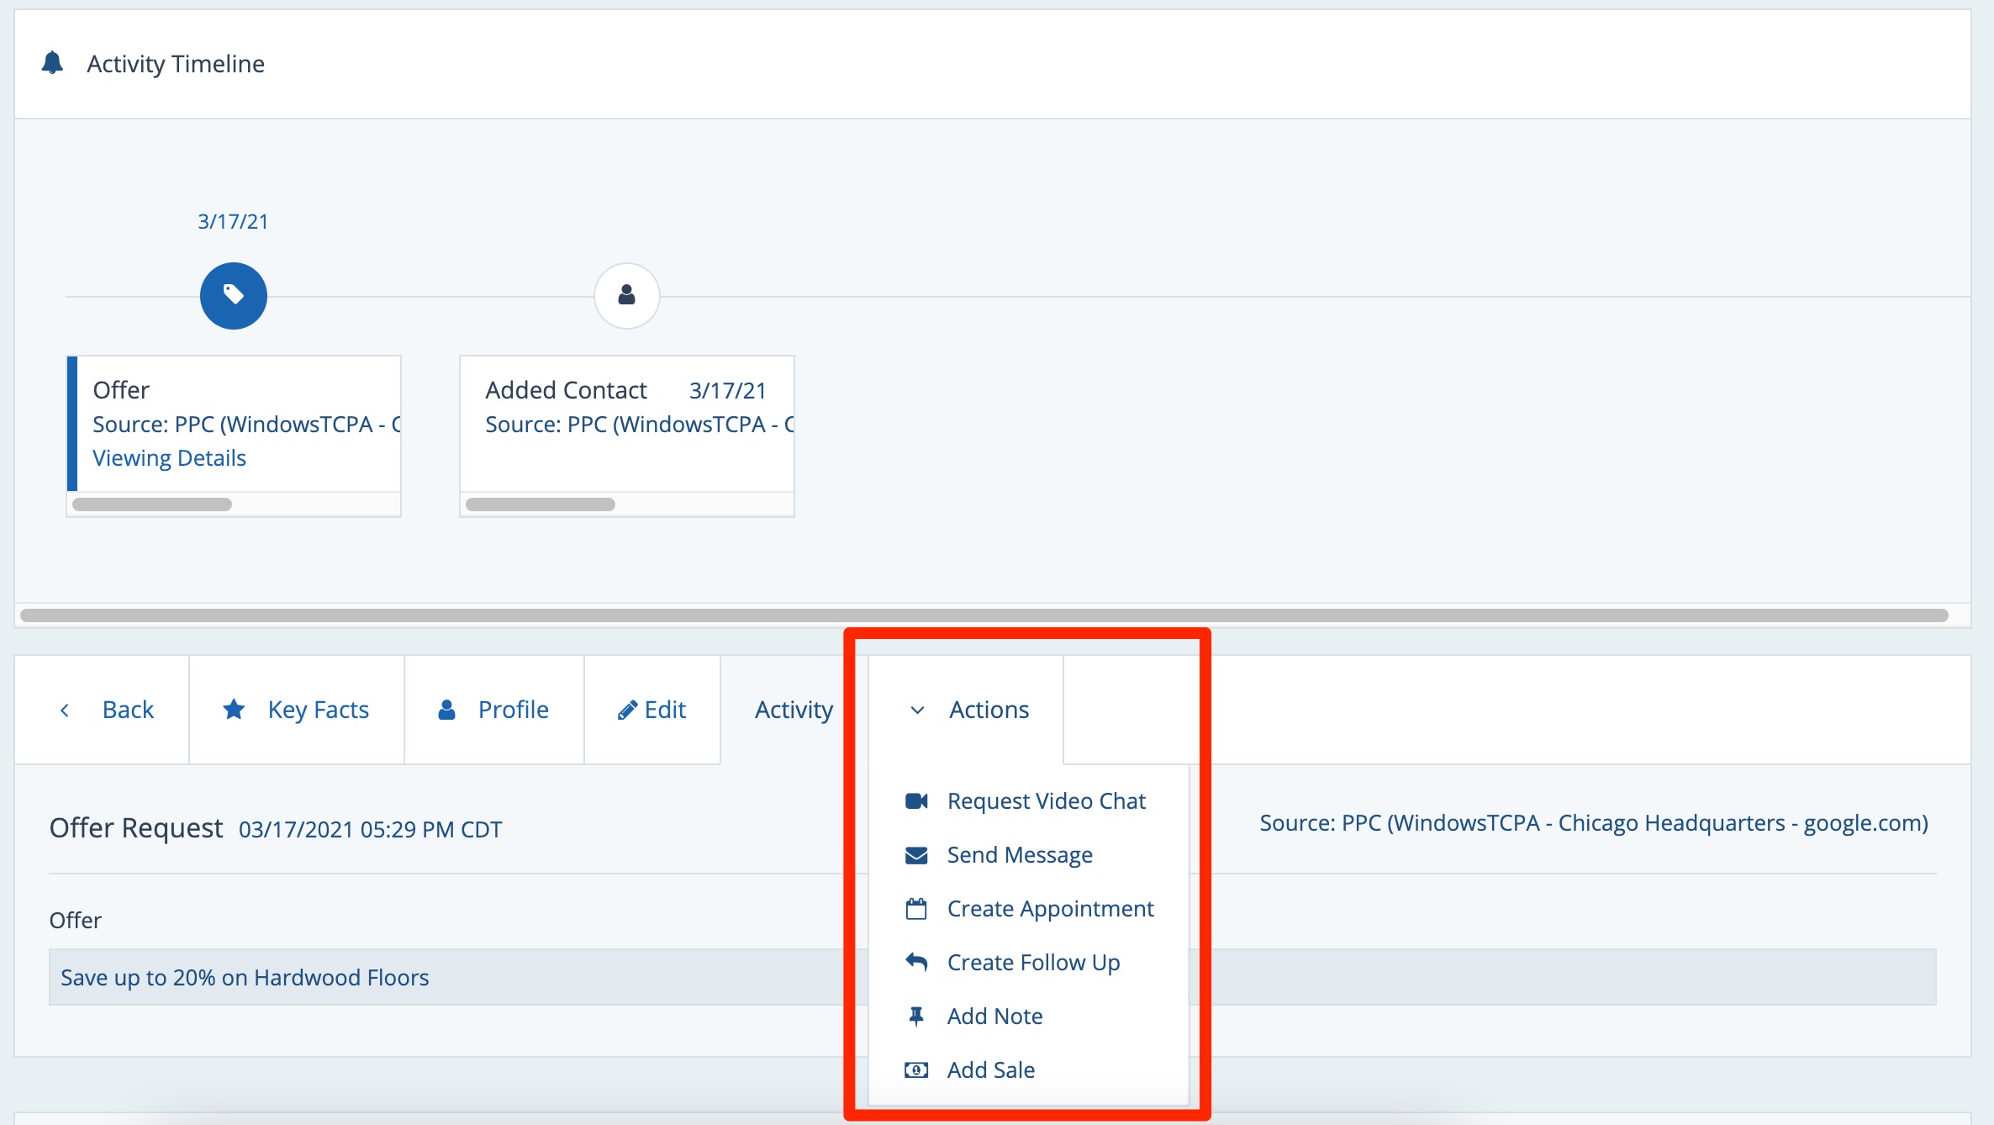Click the video camera icon in Actions menu
The width and height of the screenshot is (1994, 1125).
[x=915, y=800]
